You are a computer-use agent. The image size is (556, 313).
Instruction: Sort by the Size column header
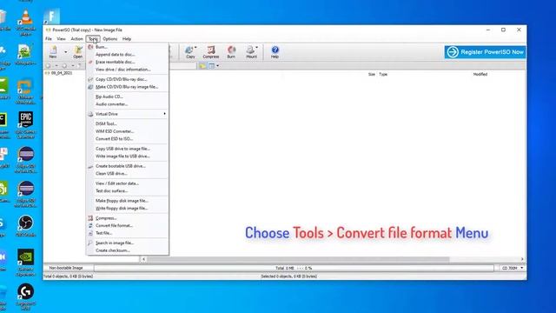[371, 74]
